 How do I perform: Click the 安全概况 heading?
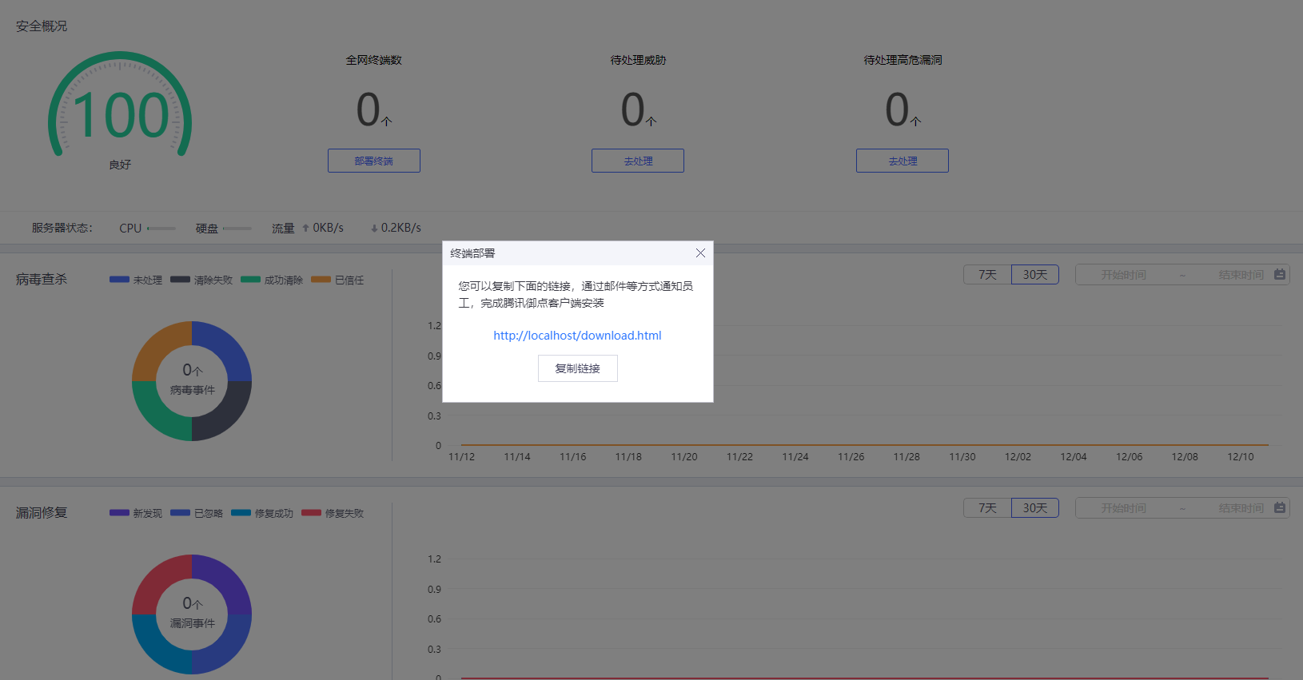42,26
